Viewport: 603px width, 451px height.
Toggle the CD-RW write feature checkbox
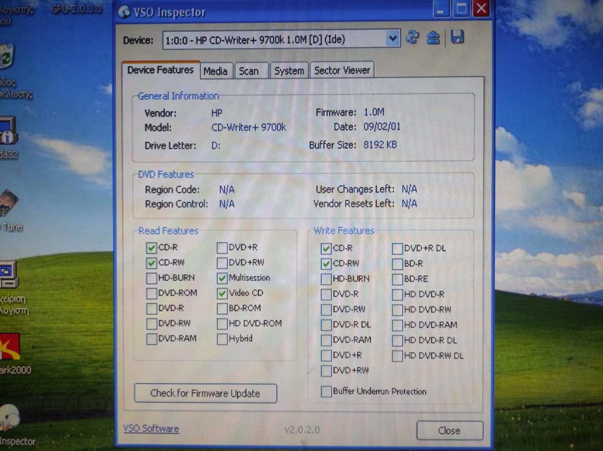pyautogui.click(x=326, y=264)
